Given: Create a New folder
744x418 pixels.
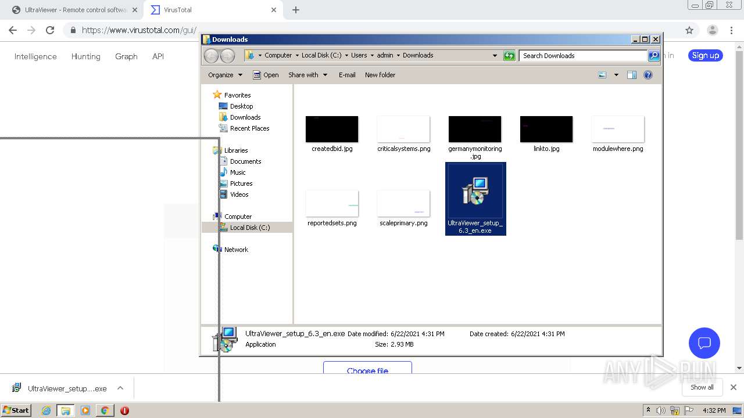Looking at the screenshot, I should [380, 75].
